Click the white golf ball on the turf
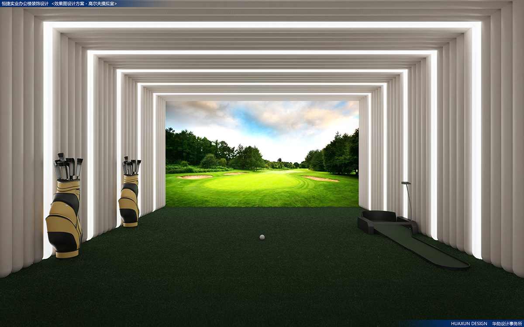Viewport: 524px width, 327px height. 262,237
